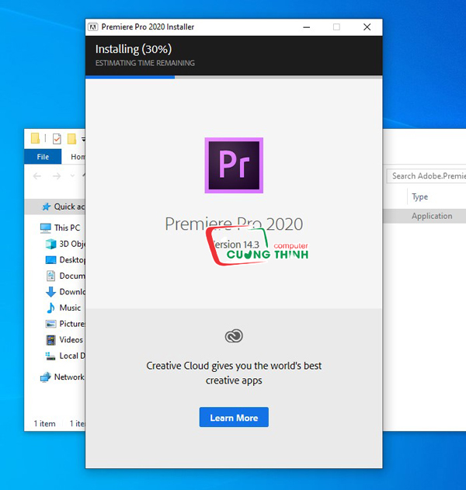466x490 pixels.
Task: Open Documents in navigation pane
Action: point(65,276)
